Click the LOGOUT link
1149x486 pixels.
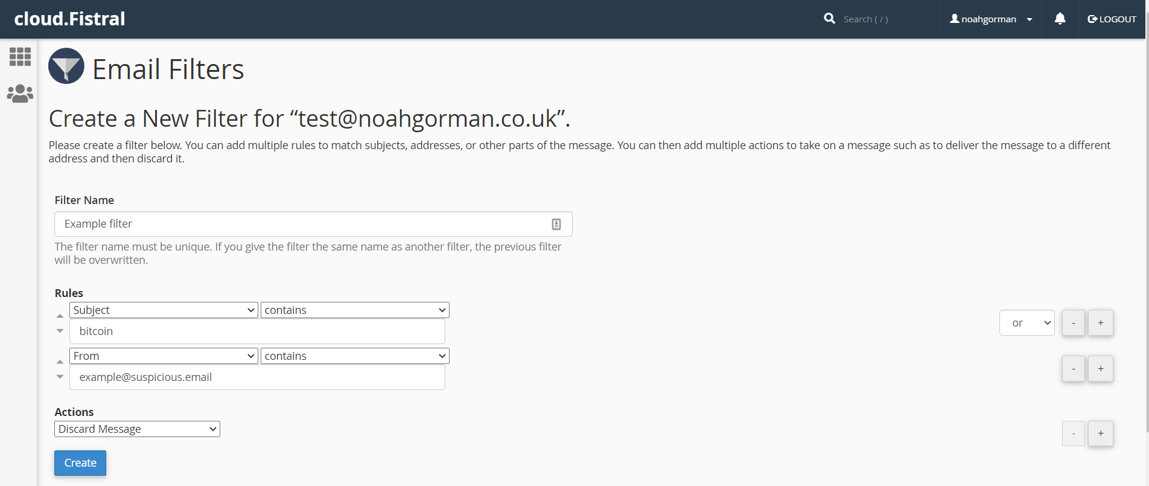(1112, 19)
